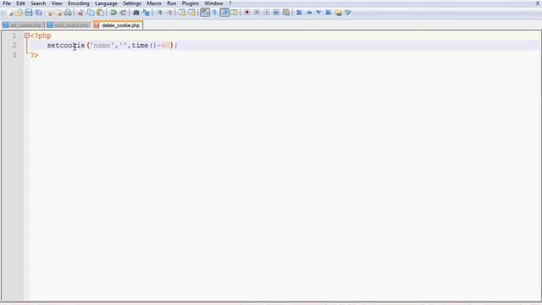Click the blue up-arrow toolbar icon
Viewport: 542px width, 305px height.
309,13
